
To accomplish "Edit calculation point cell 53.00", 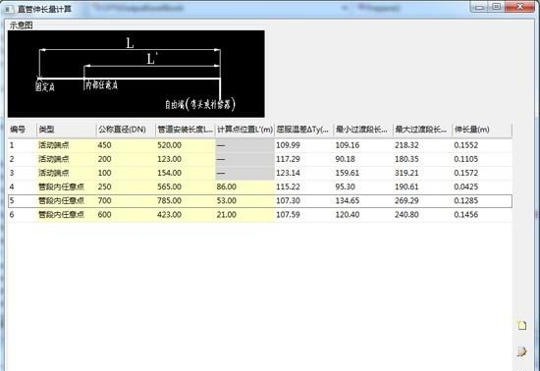I will coord(244,200).
